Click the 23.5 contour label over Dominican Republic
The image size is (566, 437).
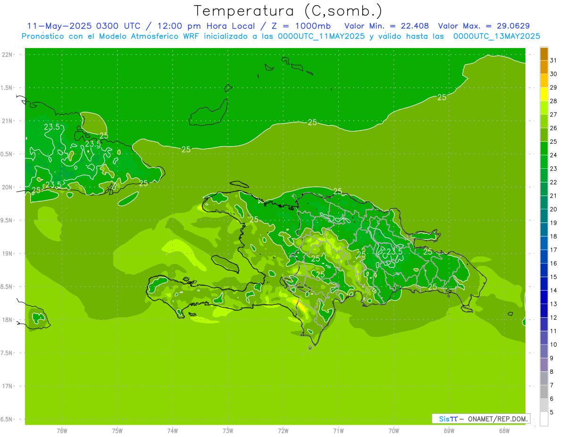[x=394, y=252]
